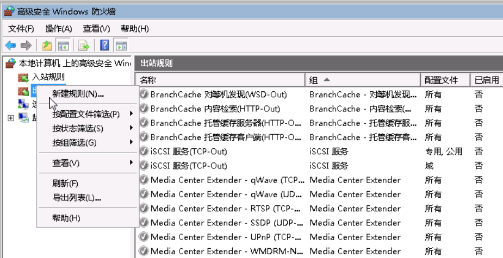Click the rule icon for BranchCache 托管缓存服务器

[x=144, y=123]
